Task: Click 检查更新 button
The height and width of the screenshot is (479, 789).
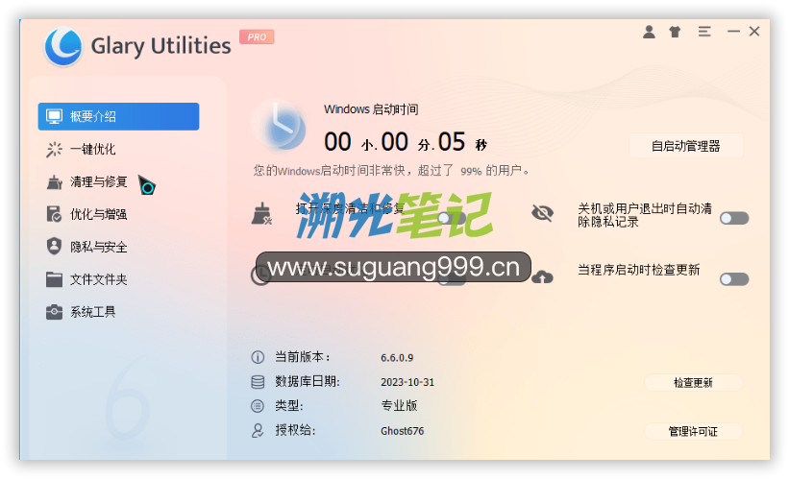Action: [693, 383]
